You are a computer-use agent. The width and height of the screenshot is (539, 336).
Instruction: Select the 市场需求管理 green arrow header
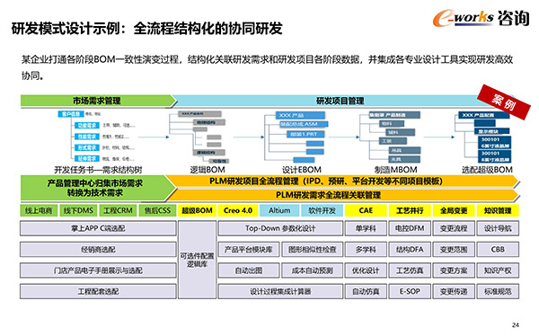pos(98,101)
